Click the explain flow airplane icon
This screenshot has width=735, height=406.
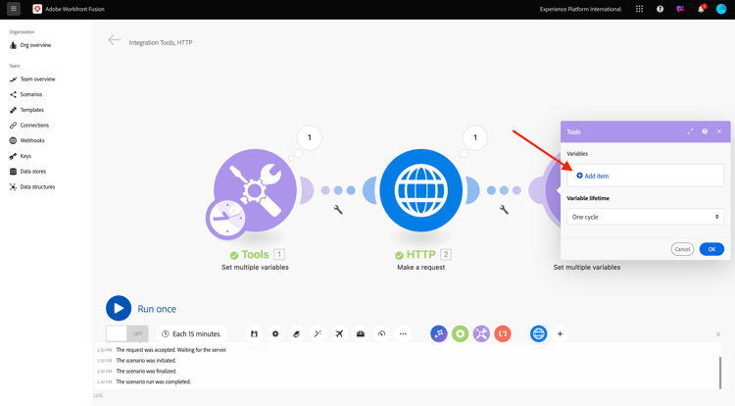click(339, 333)
